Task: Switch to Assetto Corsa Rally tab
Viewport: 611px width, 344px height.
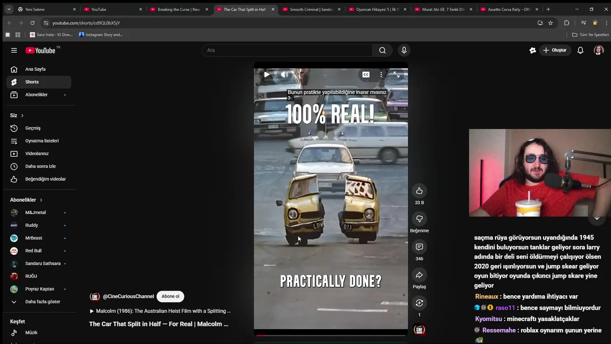Action: point(509,9)
